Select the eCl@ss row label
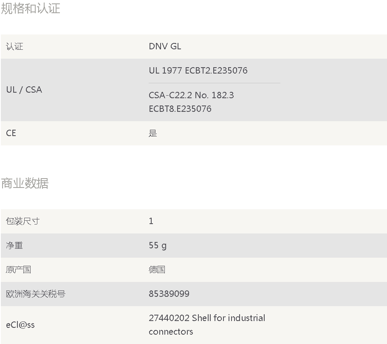This screenshot has height=344, width=387. tap(20, 325)
